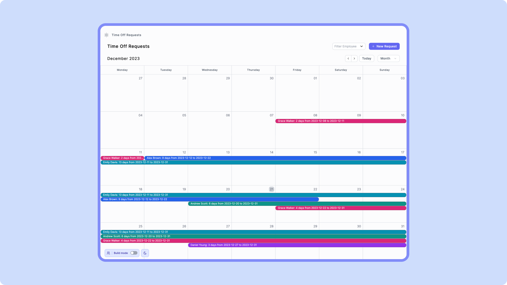507x285 pixels.
Task: Select the Thursday column header
Action: [x=253, y=70]
